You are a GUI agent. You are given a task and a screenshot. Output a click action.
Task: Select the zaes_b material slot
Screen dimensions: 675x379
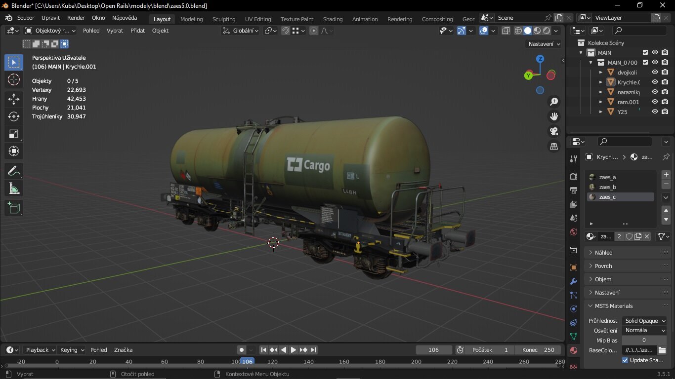coord(607,187)
